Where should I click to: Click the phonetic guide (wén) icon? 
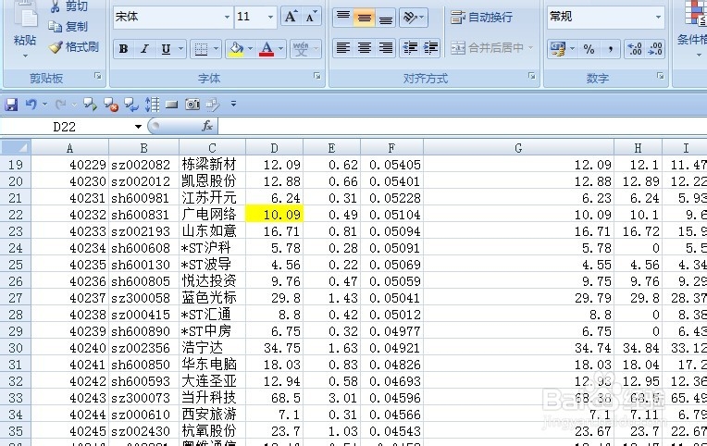coord(301,49)
